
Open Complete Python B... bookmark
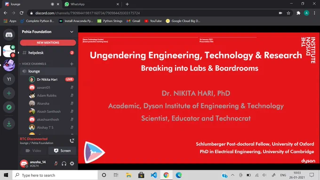point(37,21)
